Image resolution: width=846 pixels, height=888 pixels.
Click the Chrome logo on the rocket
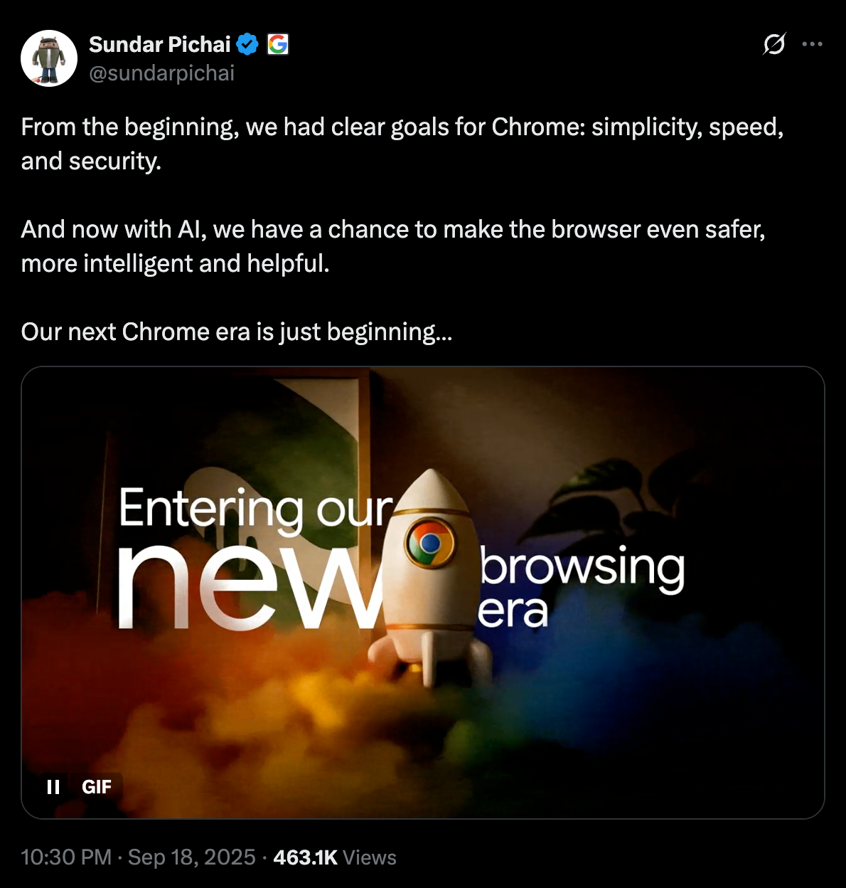tap(430, 544)
